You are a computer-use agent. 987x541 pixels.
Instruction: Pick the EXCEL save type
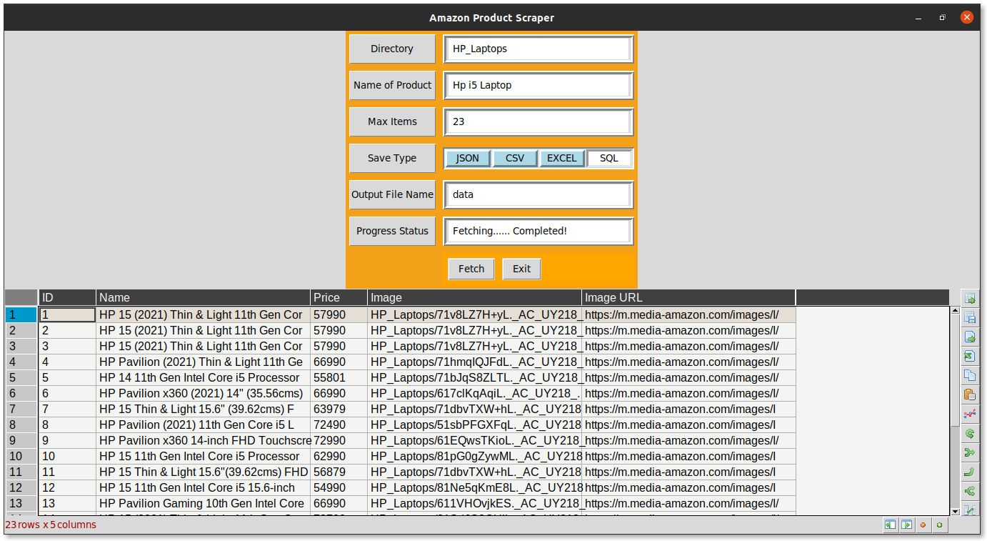tap(561, 158)
